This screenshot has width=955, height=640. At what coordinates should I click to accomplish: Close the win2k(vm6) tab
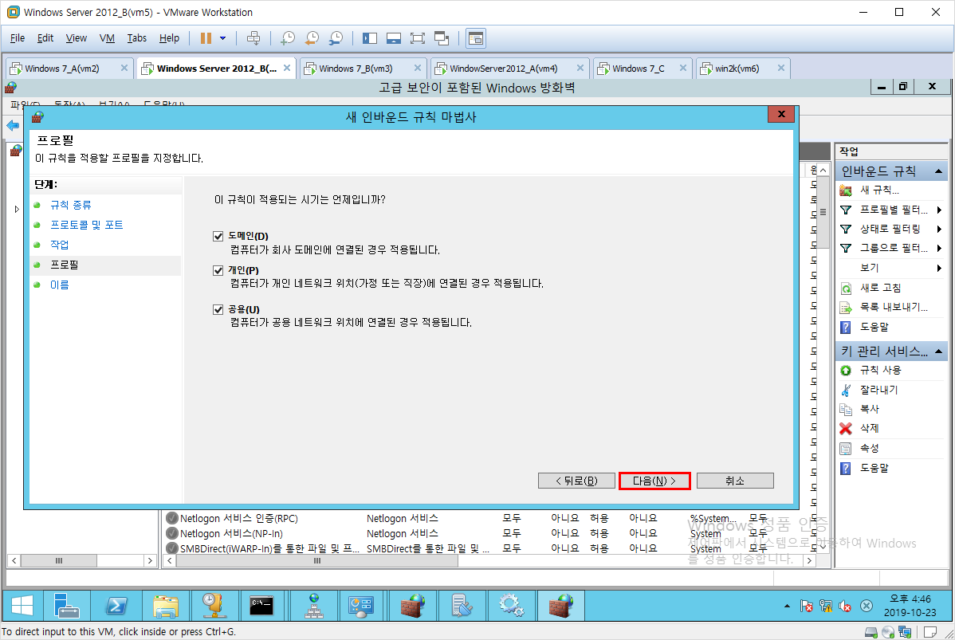coord(780,69)
